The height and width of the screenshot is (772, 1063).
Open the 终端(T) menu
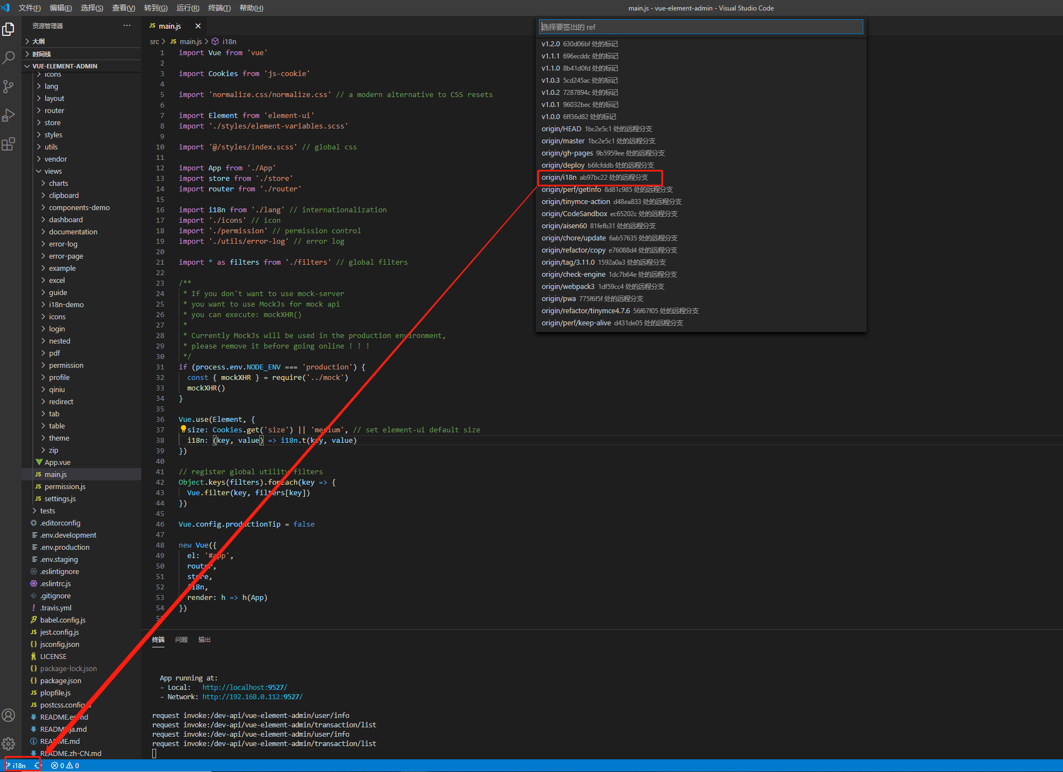[x=219, y=8]
